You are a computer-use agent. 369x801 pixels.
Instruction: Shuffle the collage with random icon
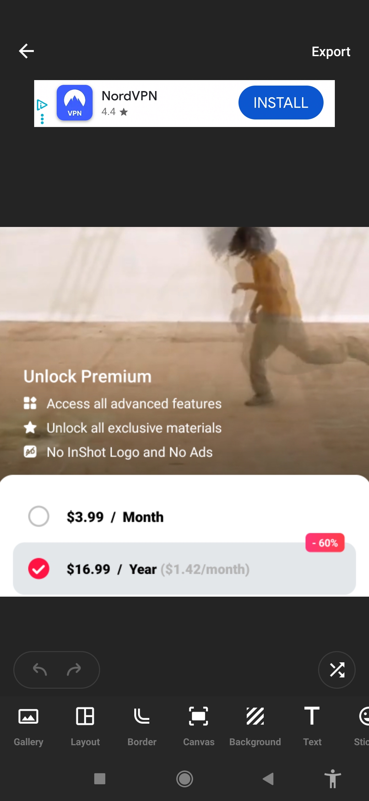[x=337, y=670]
